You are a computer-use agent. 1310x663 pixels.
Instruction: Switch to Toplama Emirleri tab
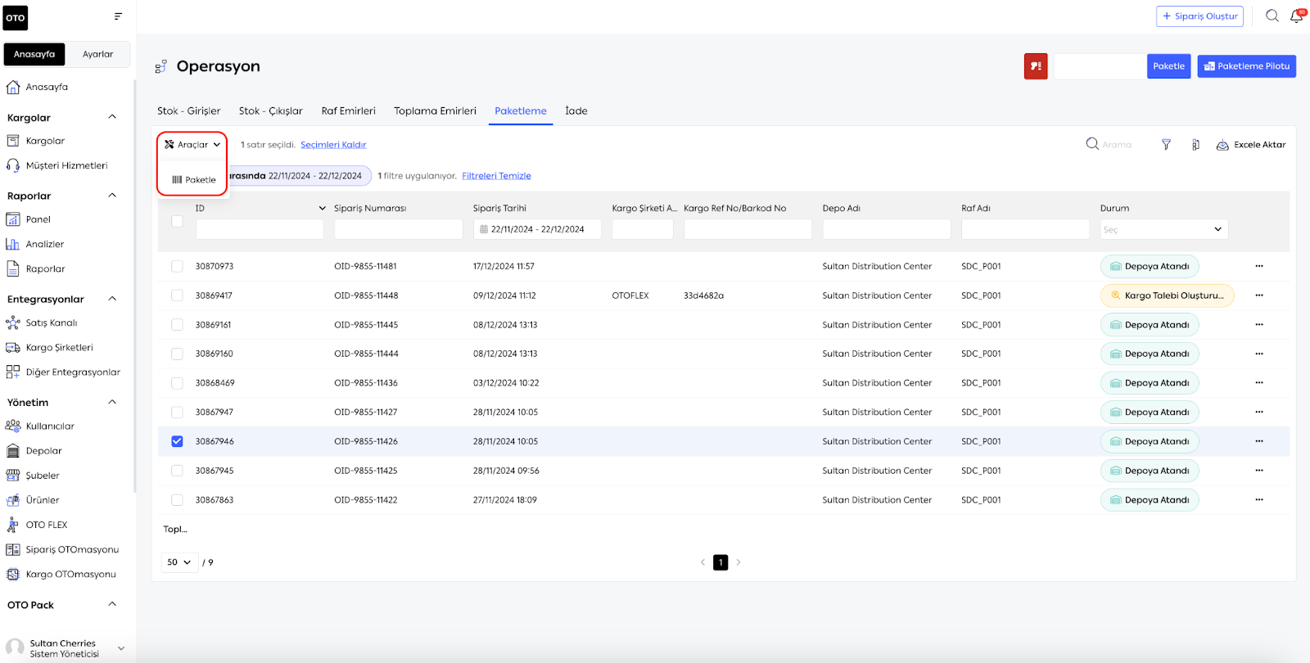tap(435, 110)
